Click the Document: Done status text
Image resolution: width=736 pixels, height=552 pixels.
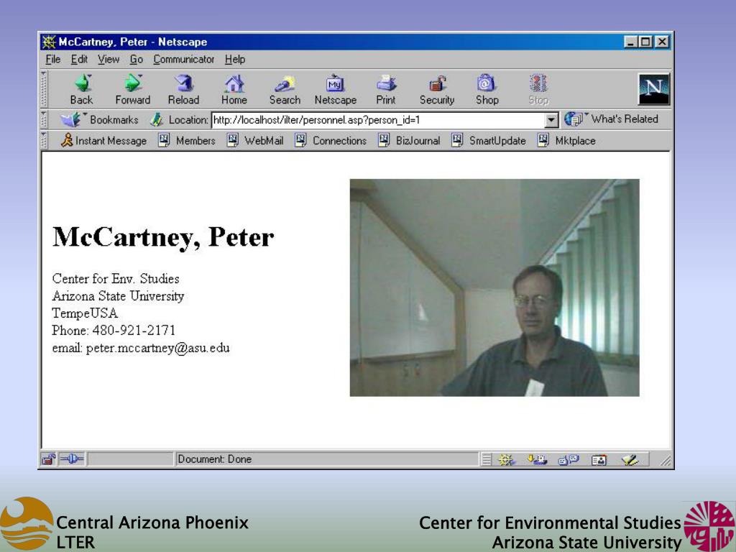pos(214,459)
